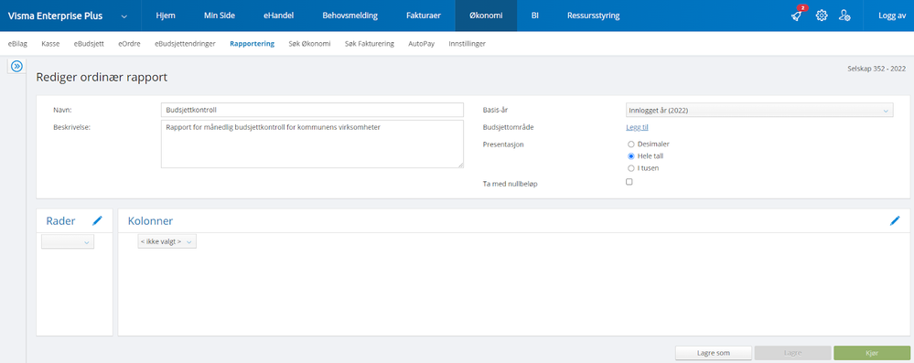Switch to the AutoPay tab
Viewport: 914px width, 363px height.
pos(422,44)
